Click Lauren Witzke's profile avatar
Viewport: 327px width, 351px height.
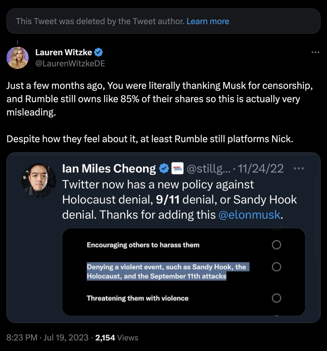pos(17,58)
